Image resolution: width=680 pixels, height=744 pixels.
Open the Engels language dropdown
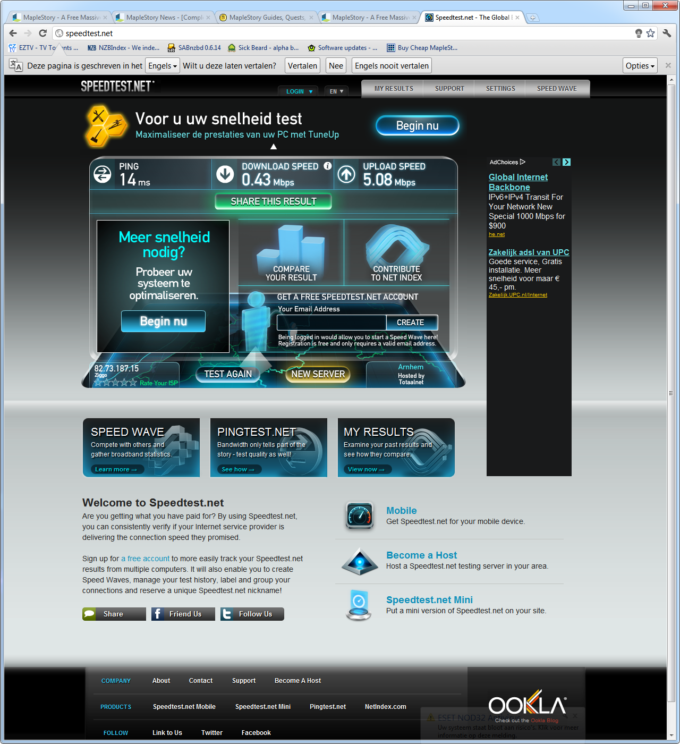[x=162, y=66]
